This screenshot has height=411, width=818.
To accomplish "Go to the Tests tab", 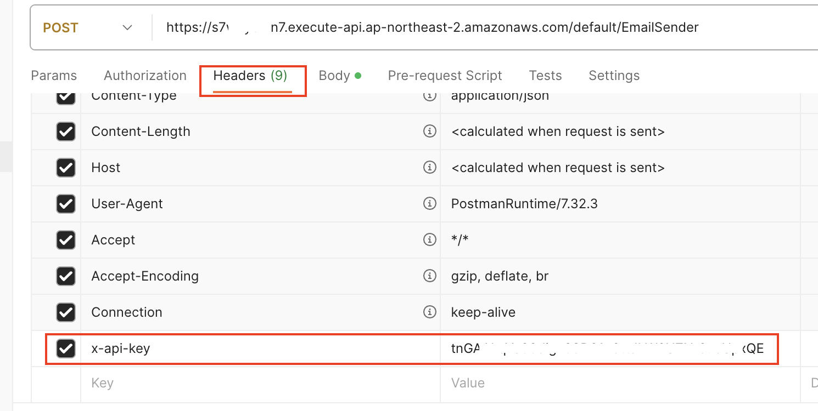I will point(545,76).
